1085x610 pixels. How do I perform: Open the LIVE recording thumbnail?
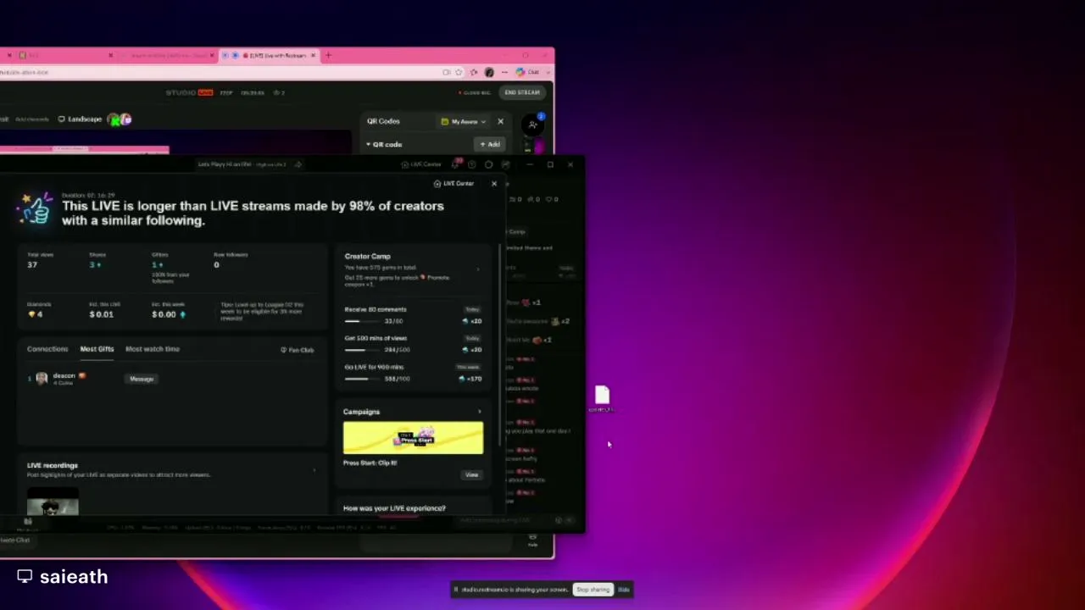pos(53,502)
